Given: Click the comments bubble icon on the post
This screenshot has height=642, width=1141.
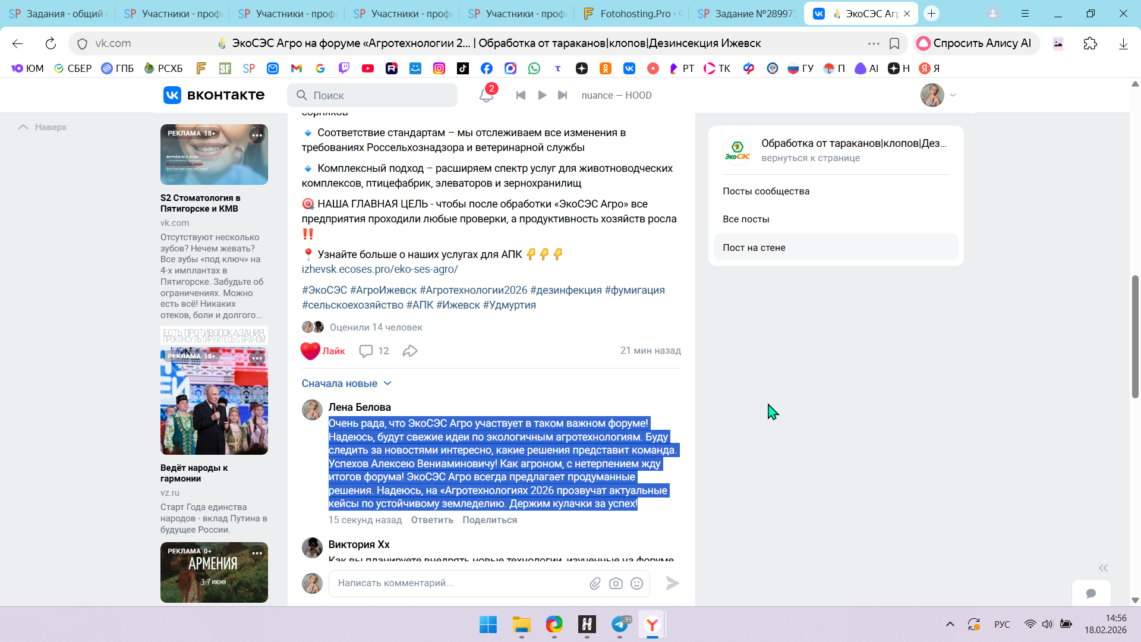Looking at the screenshot, I should [x=366, y=351].
